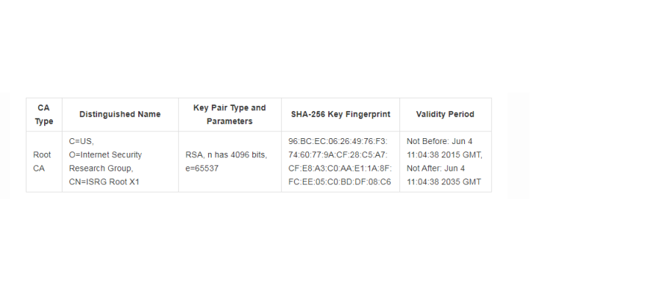Viewport: 648px width, 294px height.
Task: Click the O=Internet Security text line
Action: pyautogui.click(x=105, y=155)
